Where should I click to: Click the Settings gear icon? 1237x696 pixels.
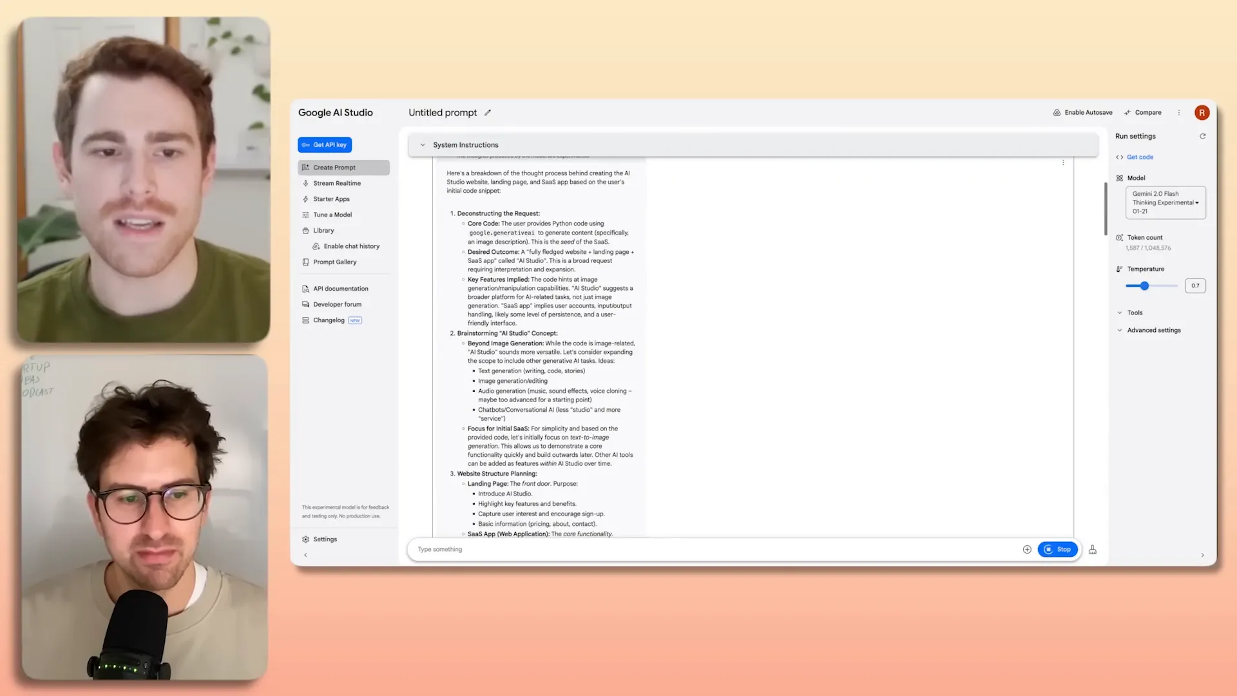305,539
